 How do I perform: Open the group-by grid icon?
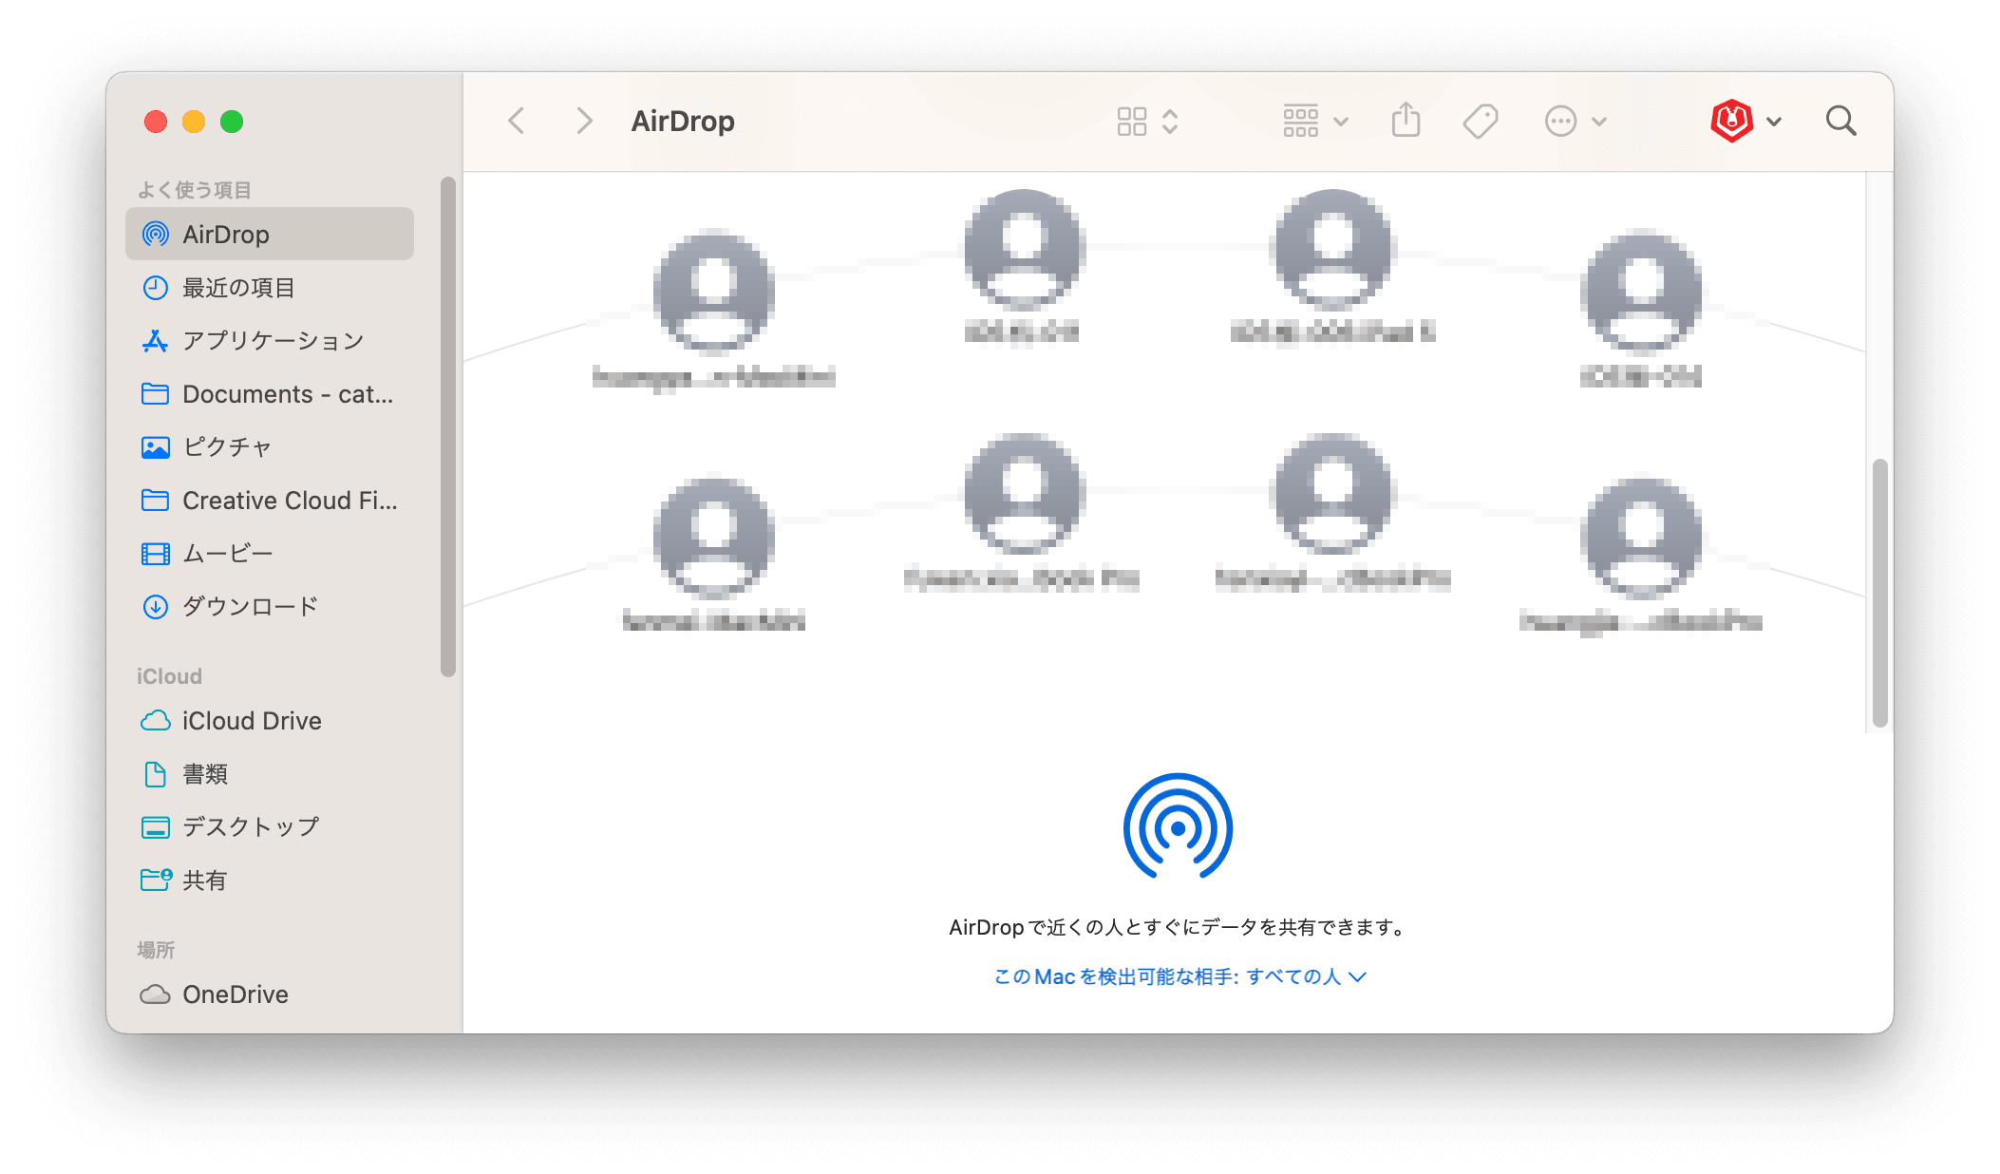point(1301,122)
